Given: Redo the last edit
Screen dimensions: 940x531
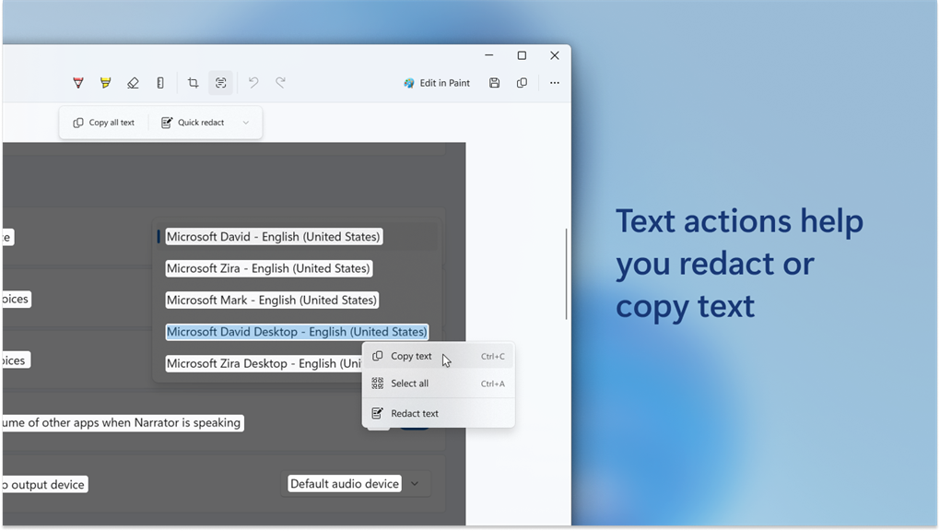Looking at the screenshot, I should point(280,83).
